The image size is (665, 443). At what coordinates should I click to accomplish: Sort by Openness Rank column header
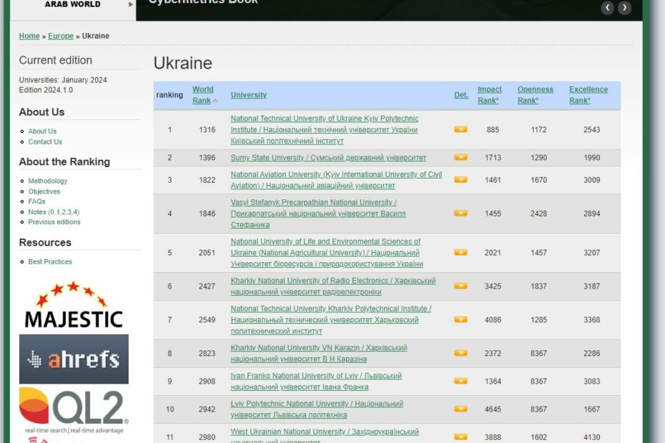[x=535, y=95]
